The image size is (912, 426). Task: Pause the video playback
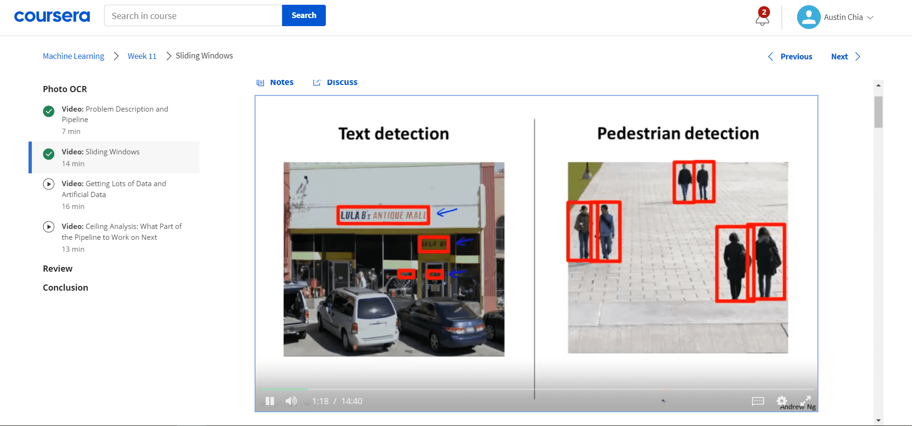coord(270,401)
